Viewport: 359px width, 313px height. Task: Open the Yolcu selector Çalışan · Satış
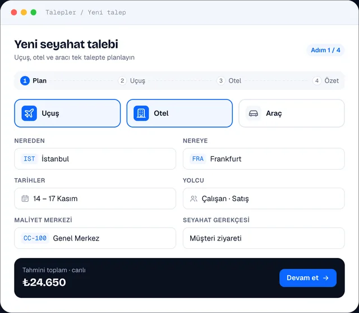coord(264,198)
